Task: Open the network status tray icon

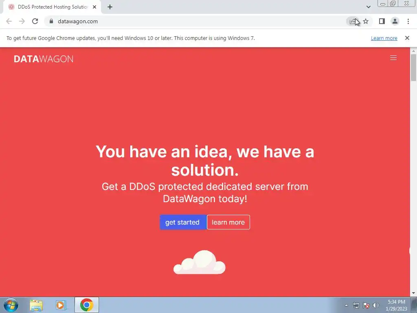Action: click(x=356, y=305)
